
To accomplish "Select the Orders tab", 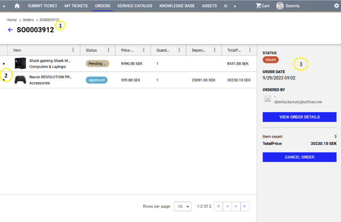I will coord(103,6).
